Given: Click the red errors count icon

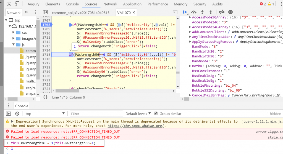Looking at the screenshot, I should (x=261, y=4).
